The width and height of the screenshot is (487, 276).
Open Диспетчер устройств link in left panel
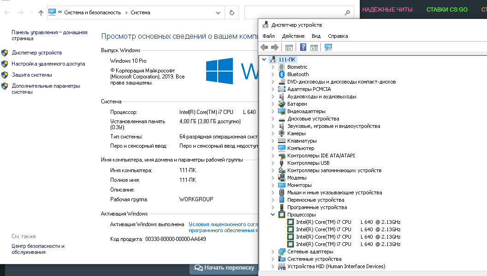(x=36, y=53)
